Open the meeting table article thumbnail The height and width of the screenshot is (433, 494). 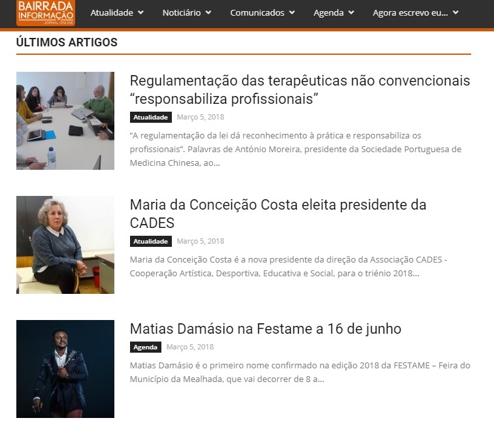[65, 121]
